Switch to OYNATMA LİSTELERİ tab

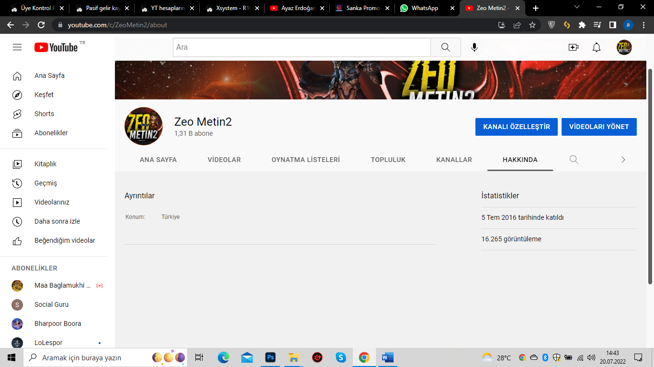pos(305,160)
